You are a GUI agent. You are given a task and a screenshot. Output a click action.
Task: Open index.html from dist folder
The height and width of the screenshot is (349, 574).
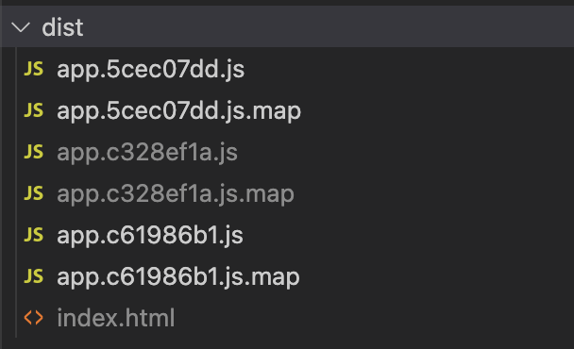(x=116, y=318)
